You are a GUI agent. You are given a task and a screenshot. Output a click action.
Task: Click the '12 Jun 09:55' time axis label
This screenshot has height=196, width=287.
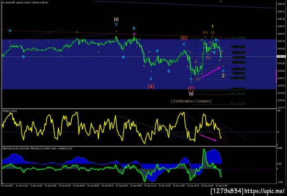pos(136,186)
